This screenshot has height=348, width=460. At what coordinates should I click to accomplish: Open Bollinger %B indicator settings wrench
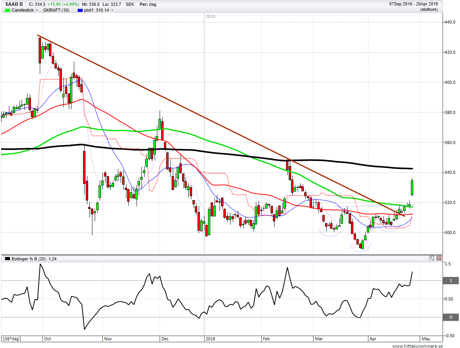(x=431, y=258)
